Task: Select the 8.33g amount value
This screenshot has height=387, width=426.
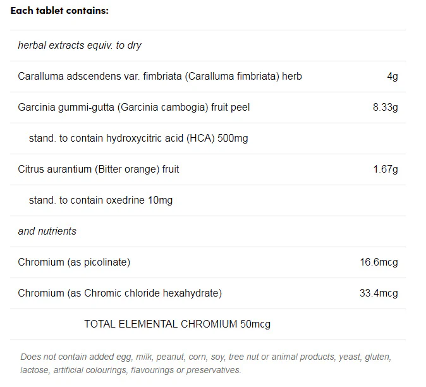Action: click(386, 107)
